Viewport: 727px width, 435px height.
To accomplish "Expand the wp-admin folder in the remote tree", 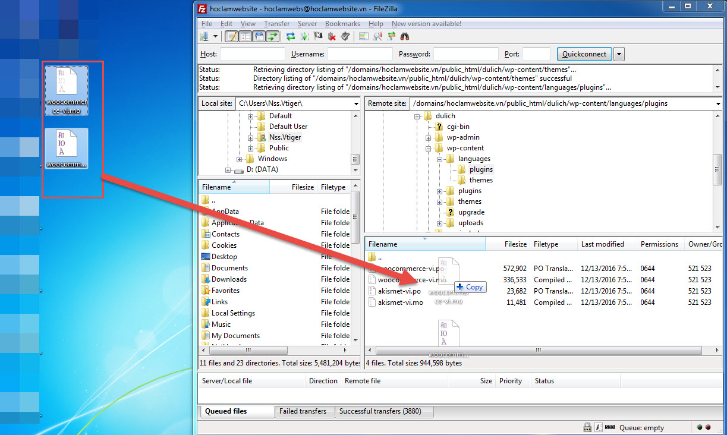I will [x=429, y=137].
